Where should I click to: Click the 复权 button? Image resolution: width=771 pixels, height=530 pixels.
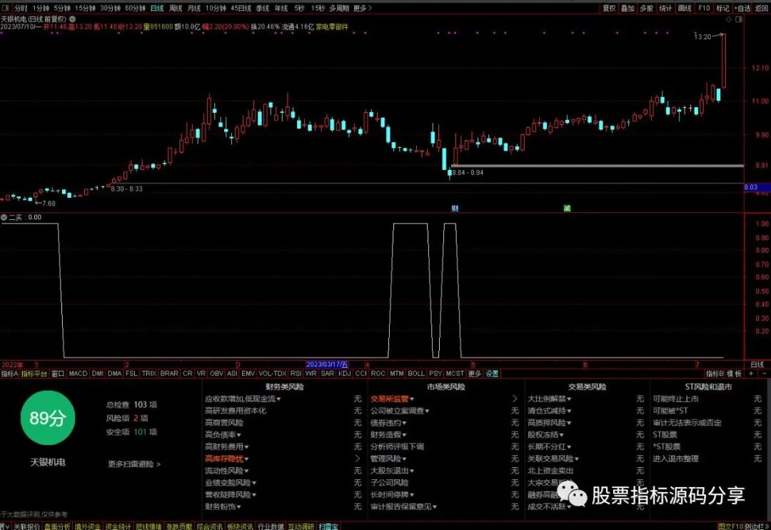[609, 8]
